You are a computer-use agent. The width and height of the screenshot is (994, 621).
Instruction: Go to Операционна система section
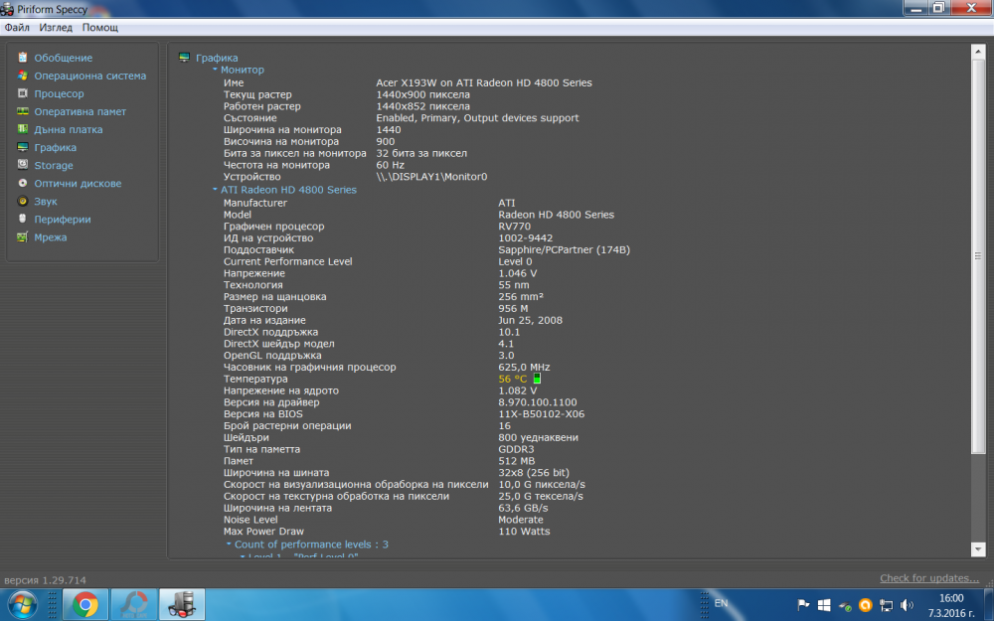click(x=90, y=76)
